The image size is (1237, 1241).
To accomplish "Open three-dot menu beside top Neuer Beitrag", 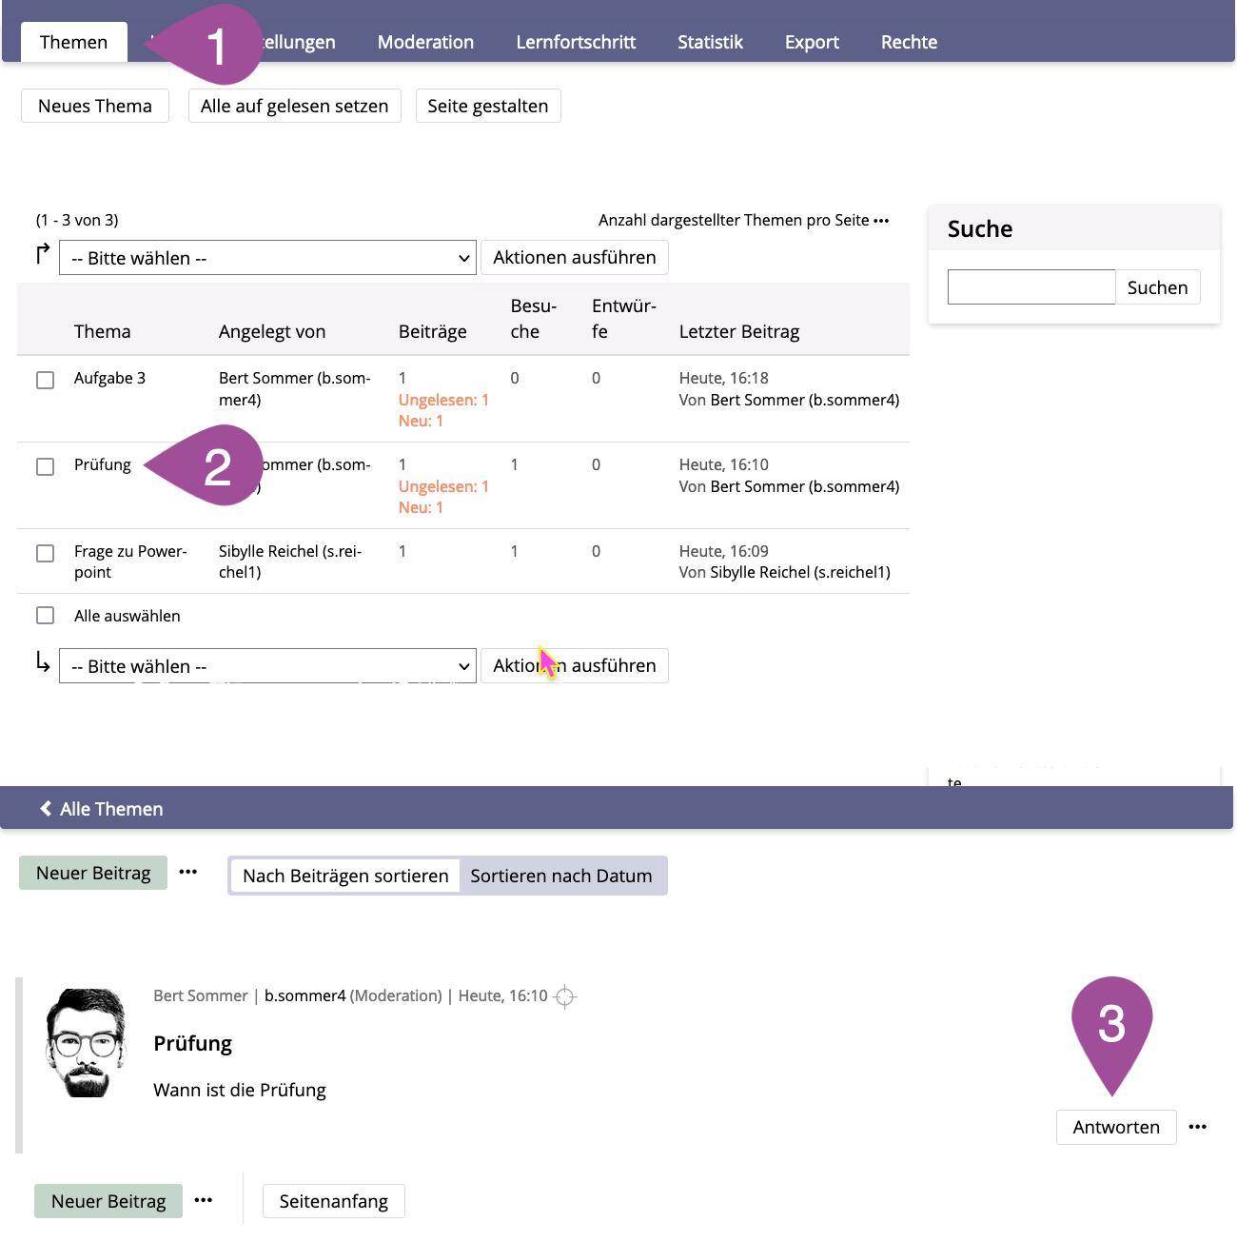I will (x=188, y=872).
